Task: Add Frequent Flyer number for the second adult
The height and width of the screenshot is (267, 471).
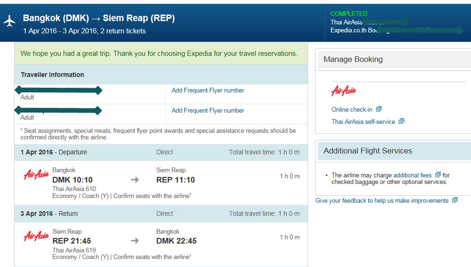Action: (x=208, y=110)
